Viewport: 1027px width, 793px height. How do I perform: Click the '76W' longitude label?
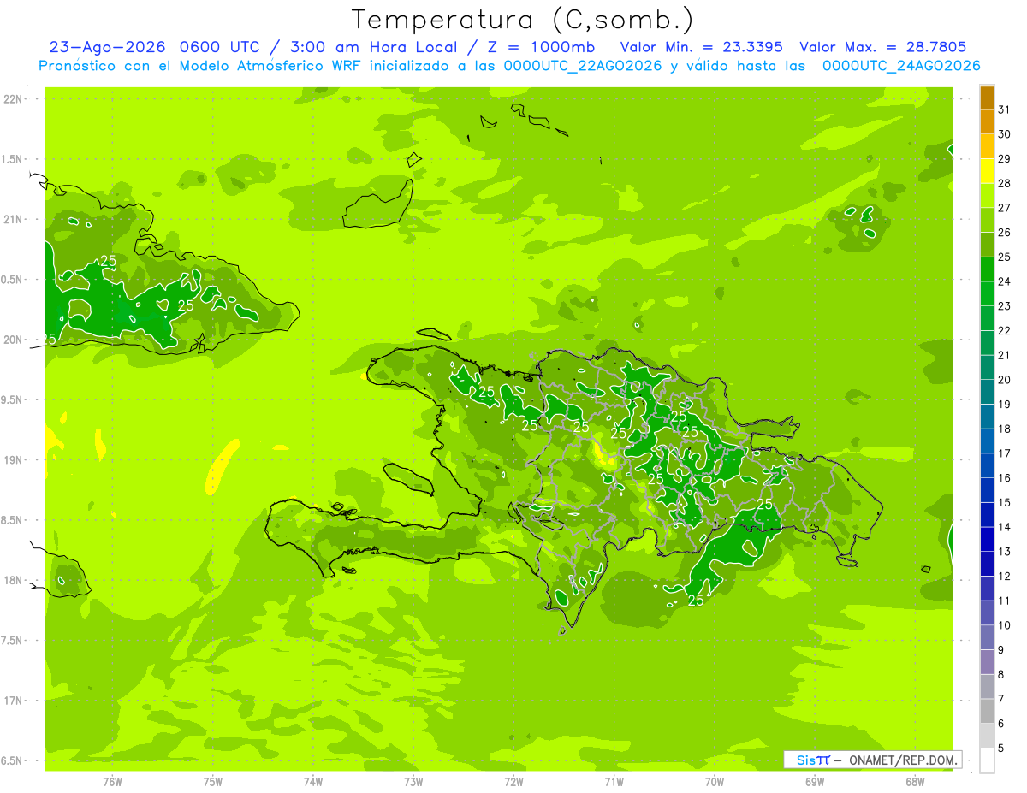[112, 781]
